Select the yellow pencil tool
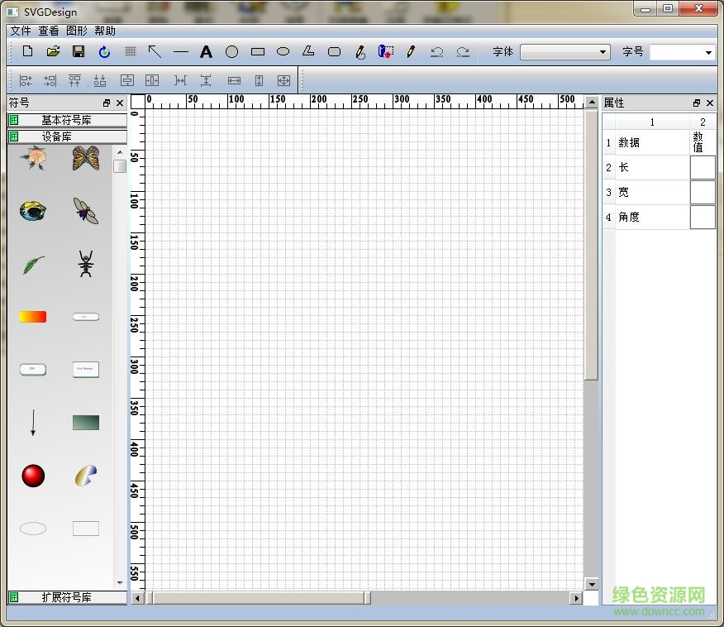724x627 pixels. pos(411,51)
